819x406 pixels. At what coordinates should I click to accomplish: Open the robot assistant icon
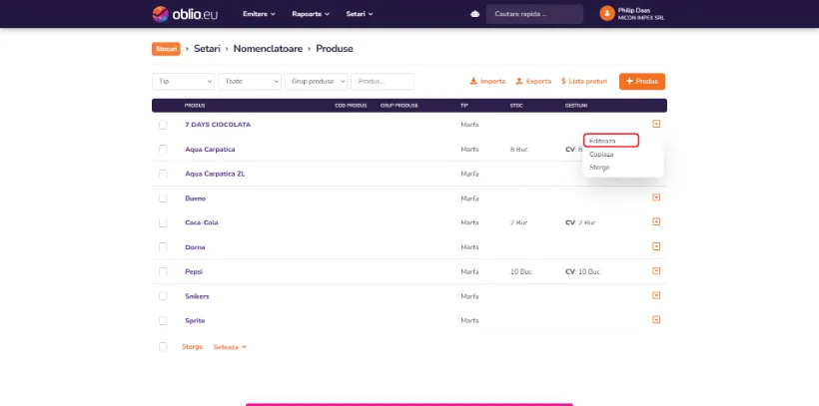[474, 15]
